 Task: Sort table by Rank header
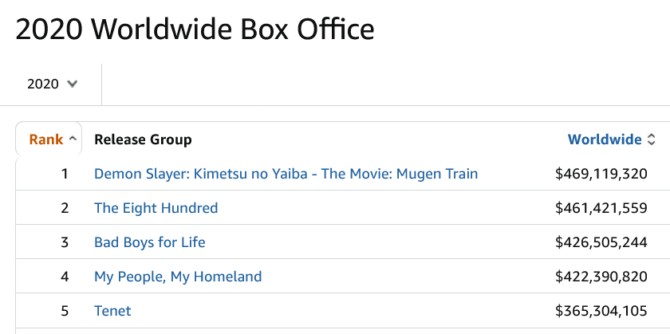[x=46, y=139]
